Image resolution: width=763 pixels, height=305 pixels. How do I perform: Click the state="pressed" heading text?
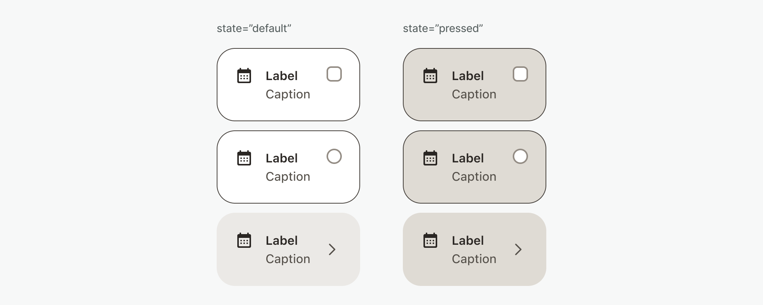[443, 29]
